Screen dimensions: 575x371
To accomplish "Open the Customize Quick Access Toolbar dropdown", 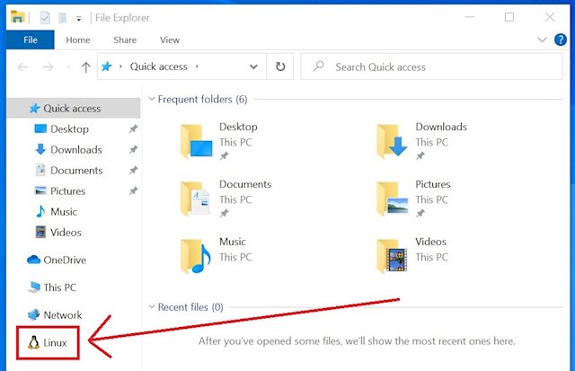I will point(78,19).
